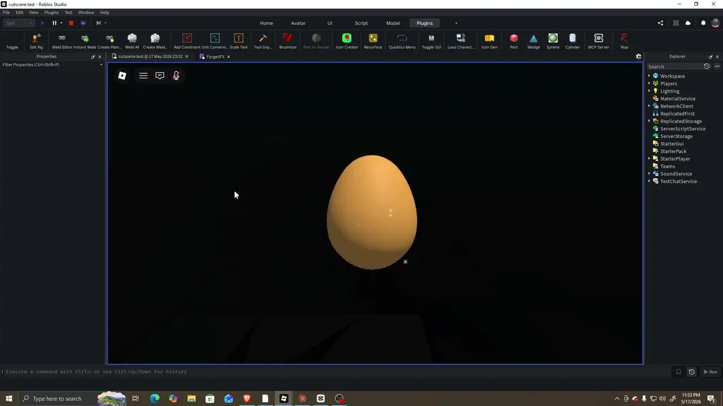Viewport: 723px width, 406px height.
Task: Open the Rojo plugin
Action: point(624,41)
